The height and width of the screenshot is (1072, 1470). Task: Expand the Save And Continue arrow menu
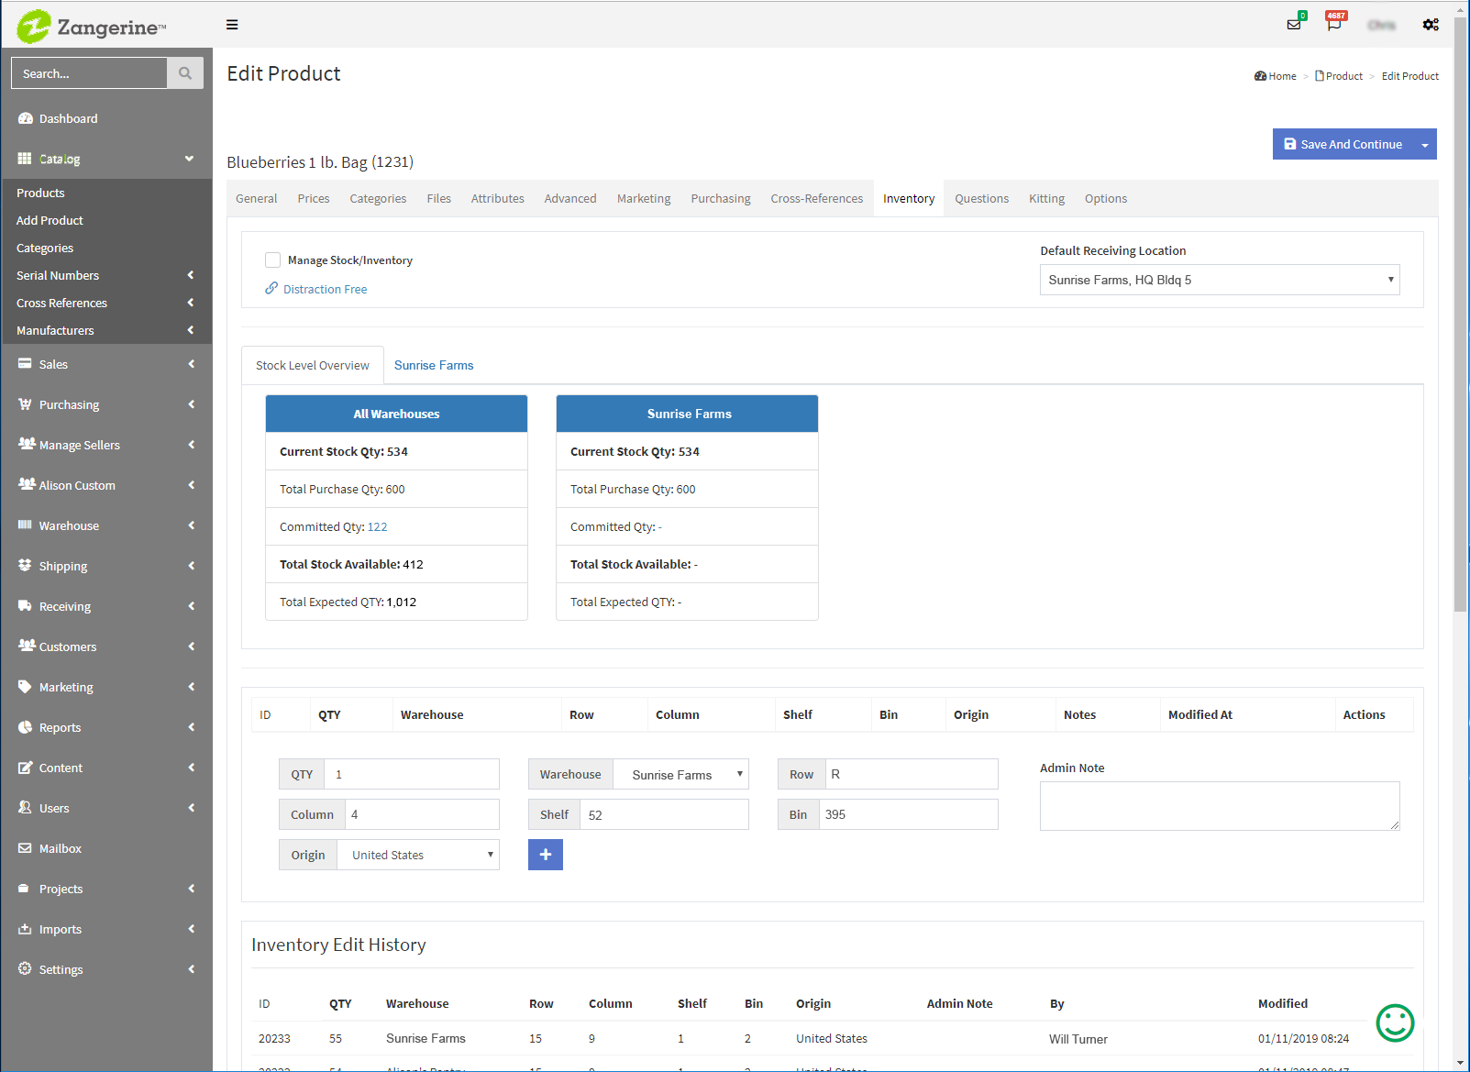click(1424, 145)
